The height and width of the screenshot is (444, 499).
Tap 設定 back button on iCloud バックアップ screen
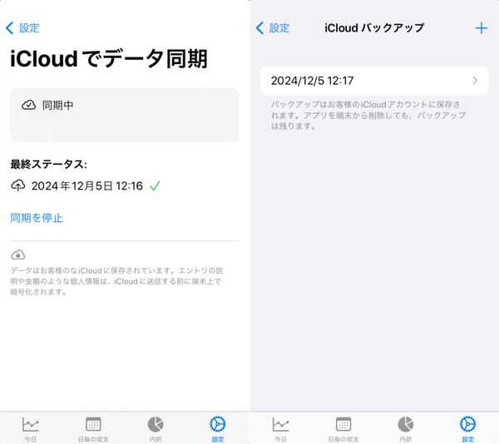tap(273, 28)
